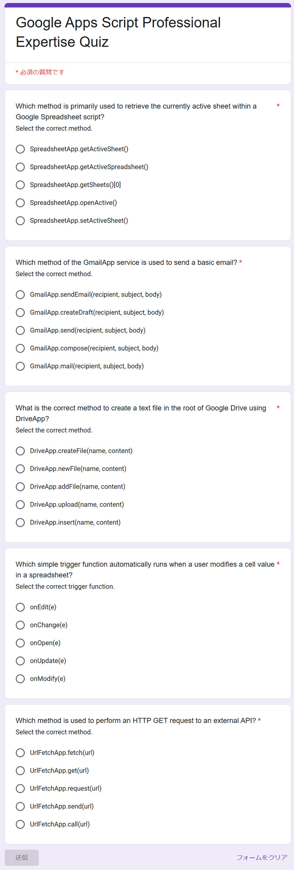Select UrlFetchApp.fetch(url) radio option
Image resolution: width=294 pixels, height=870 pixels.
[20, 752]
